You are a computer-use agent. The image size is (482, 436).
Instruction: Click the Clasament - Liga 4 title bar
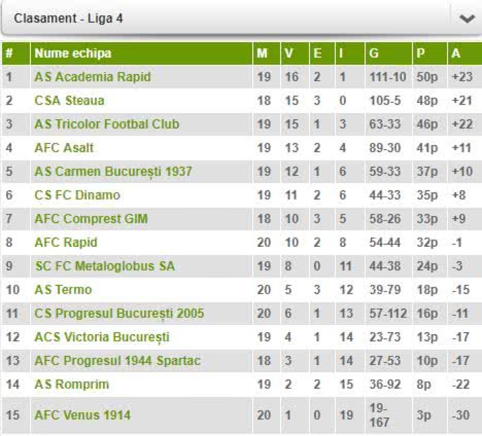click(x=68, y=18)
